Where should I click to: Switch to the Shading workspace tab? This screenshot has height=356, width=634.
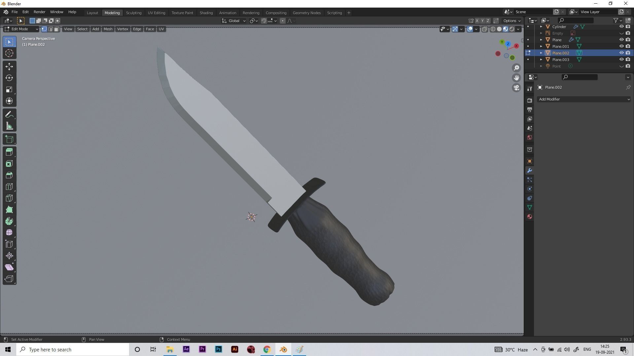206,13
